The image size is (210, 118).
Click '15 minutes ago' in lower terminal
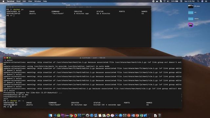click(79, 105)
